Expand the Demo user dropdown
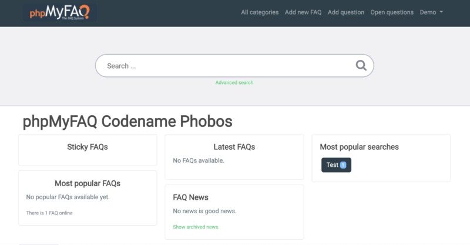 (431, 12)
